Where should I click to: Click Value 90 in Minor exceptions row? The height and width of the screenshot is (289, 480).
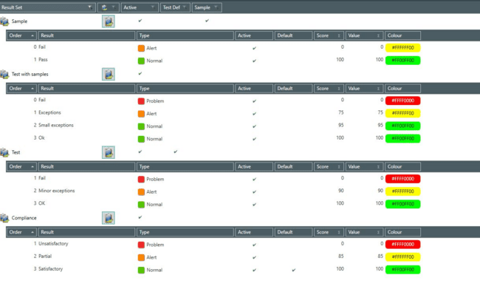coord(380,191)
